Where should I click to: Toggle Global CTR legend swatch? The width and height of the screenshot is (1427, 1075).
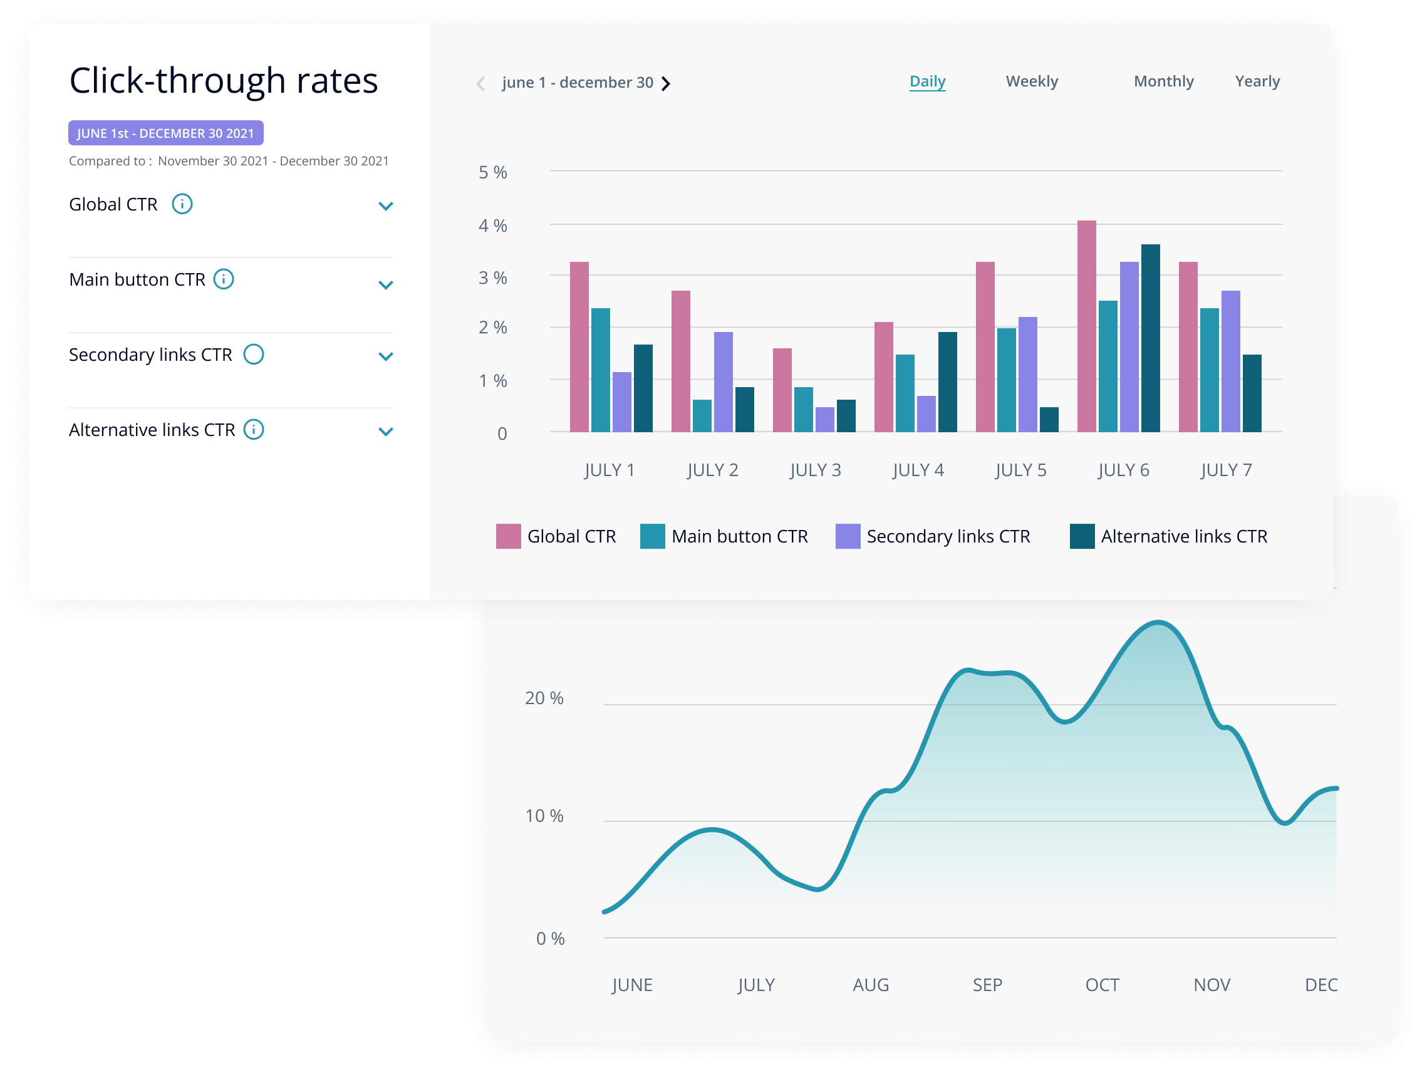click(x=509, y=536)
